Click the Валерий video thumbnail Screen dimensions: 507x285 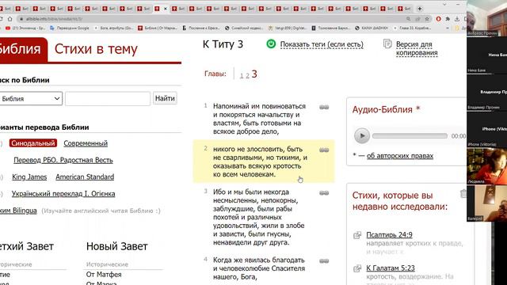(486, 203)
